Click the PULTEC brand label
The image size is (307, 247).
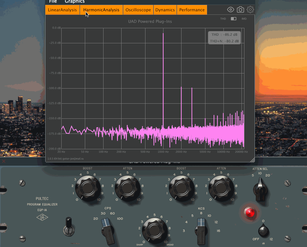click(42, 198)
